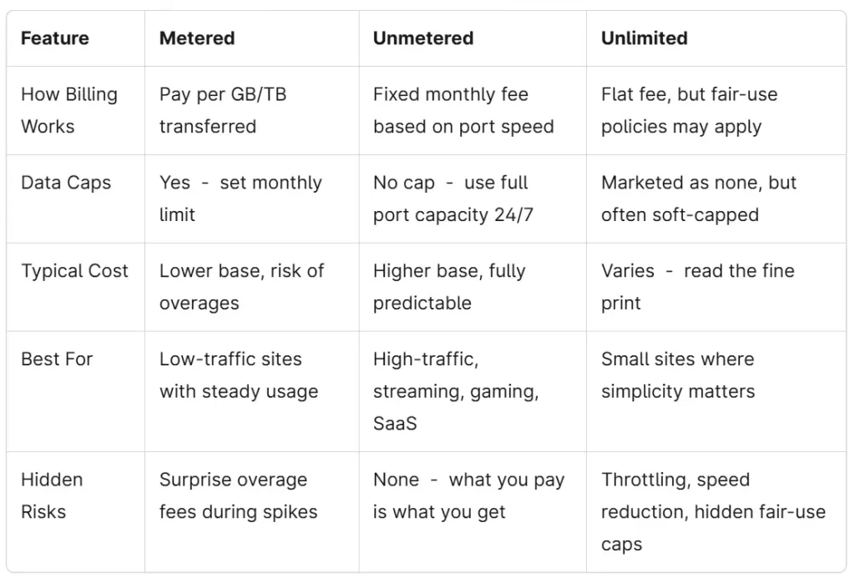
Task: Click the 'Pay per GB/TB transferred' cell
Action: click(x=223, y=110)
